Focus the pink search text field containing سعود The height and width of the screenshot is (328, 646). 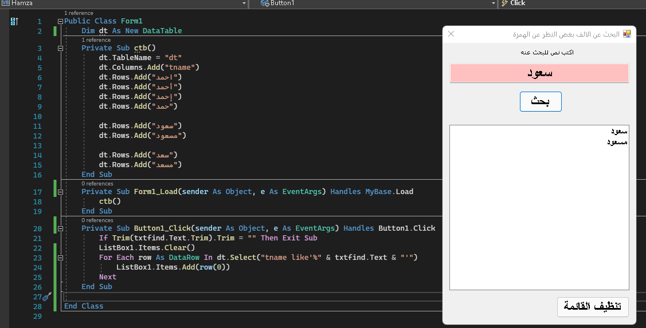[x=539, y=73]
